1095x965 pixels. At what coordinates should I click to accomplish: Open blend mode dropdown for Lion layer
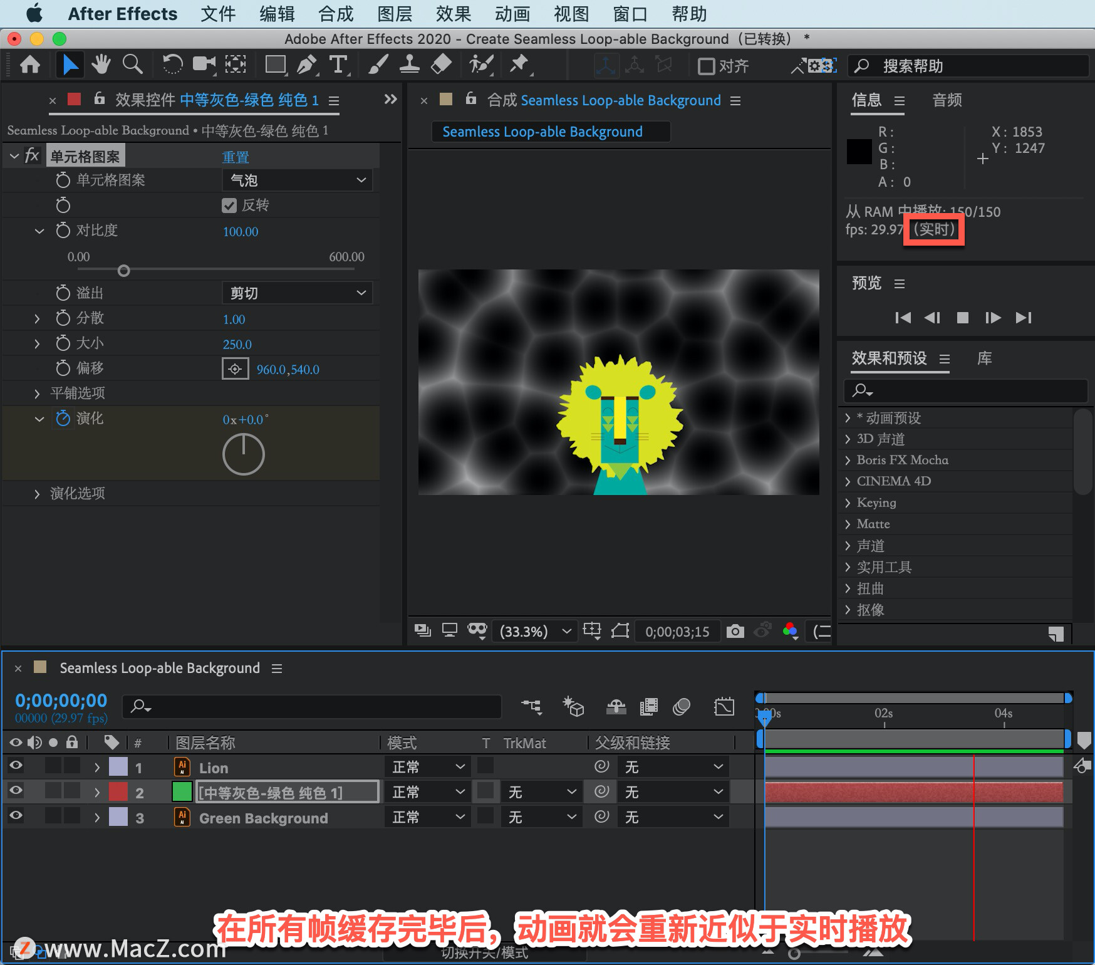[x=427, y=766]
